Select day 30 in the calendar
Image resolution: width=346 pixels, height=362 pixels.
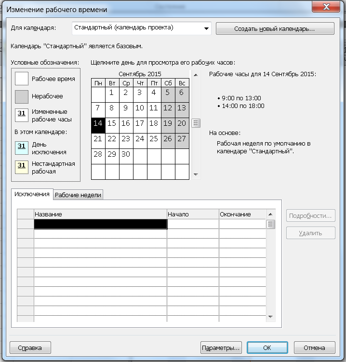126,156
